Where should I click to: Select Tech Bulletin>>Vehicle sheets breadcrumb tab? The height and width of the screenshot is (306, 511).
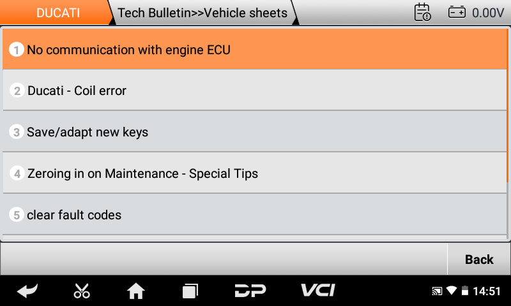pos(202,13)
